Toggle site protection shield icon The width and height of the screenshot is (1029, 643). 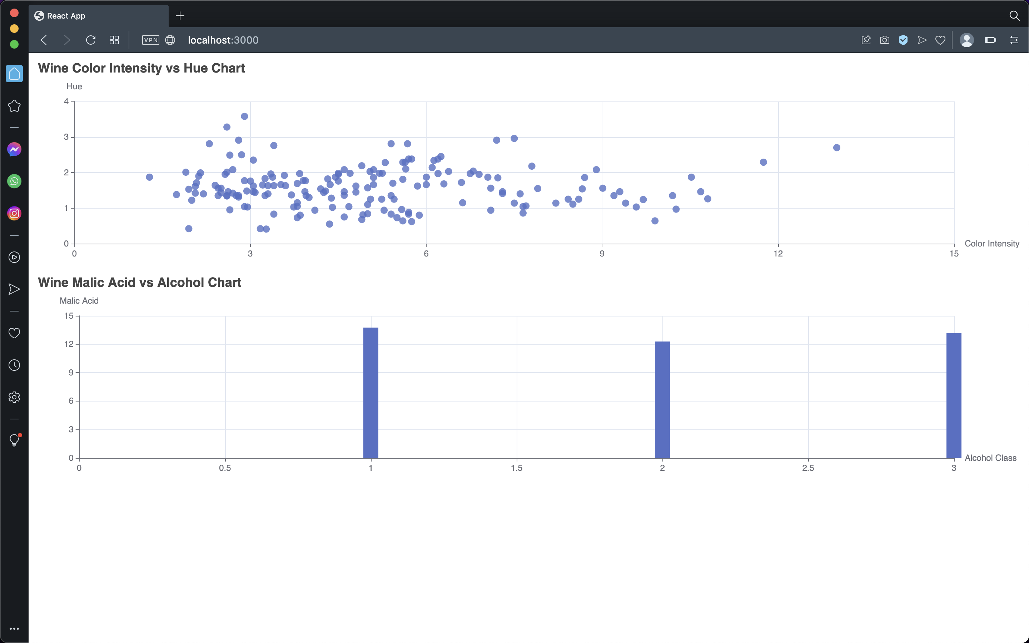point(903,40)
